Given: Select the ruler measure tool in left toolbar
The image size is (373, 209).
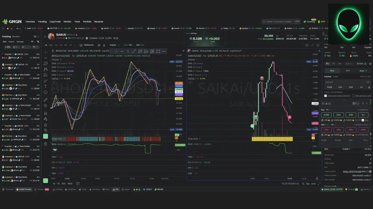Looking at the screenshot, I should pyautogui.click(x=45, y=100).
